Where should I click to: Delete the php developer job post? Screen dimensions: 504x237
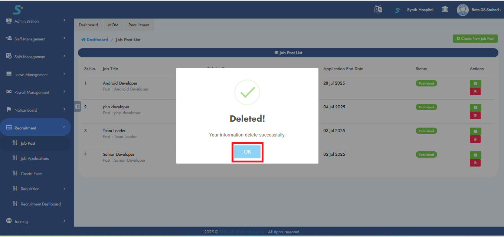(475, 115)
